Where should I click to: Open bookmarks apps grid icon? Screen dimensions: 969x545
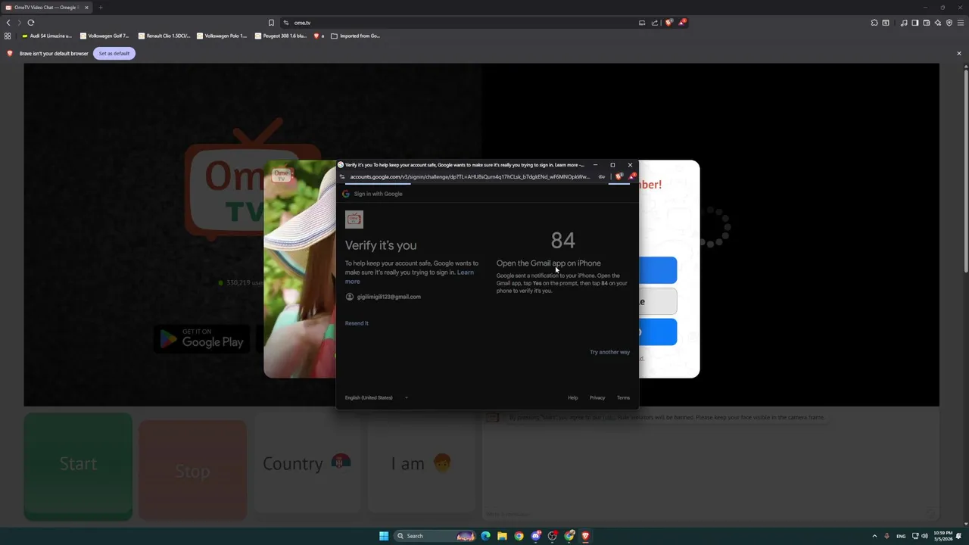[x=8, y=36]
